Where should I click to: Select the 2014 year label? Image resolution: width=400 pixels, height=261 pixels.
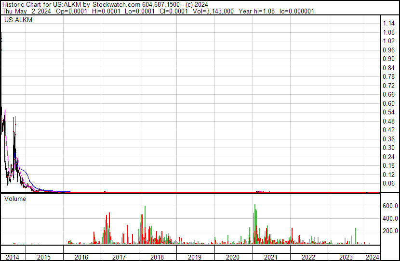point(12,257)
